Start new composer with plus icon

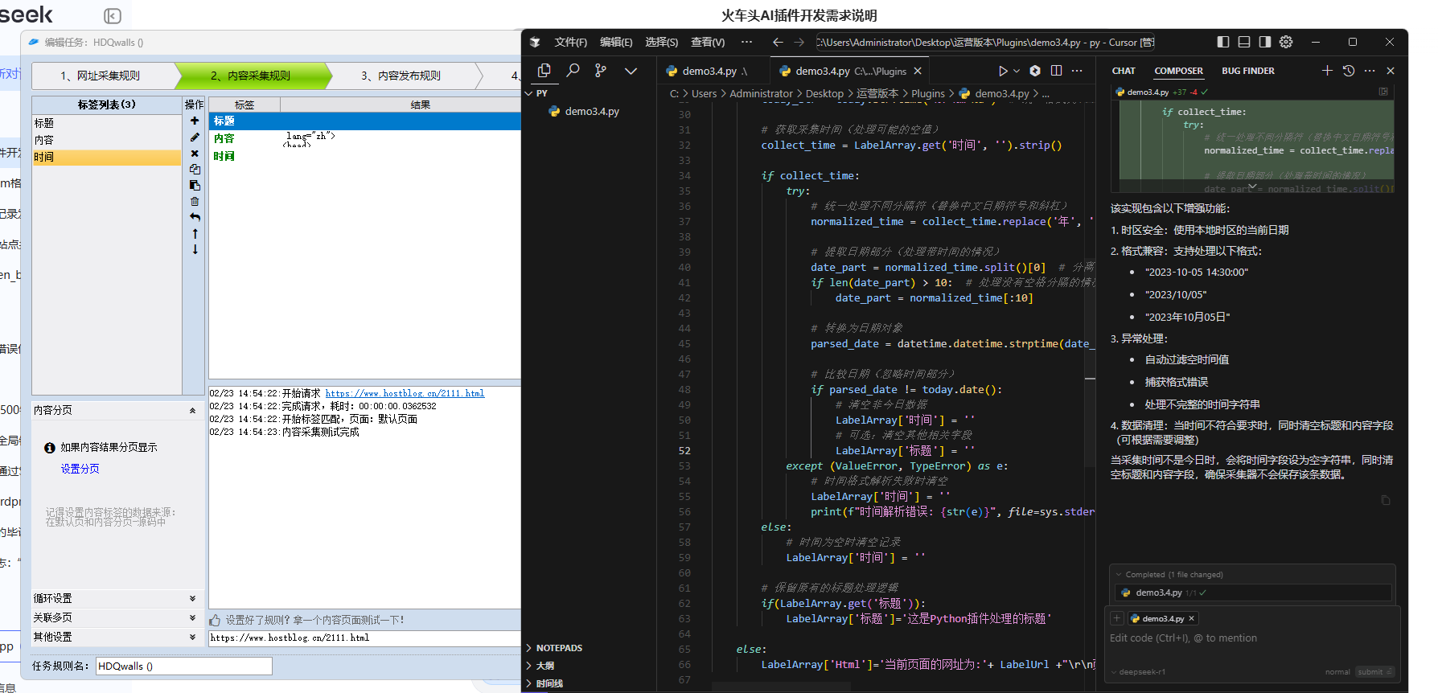[1327, 71]
